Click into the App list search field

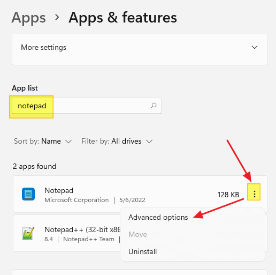click(87, 106)
